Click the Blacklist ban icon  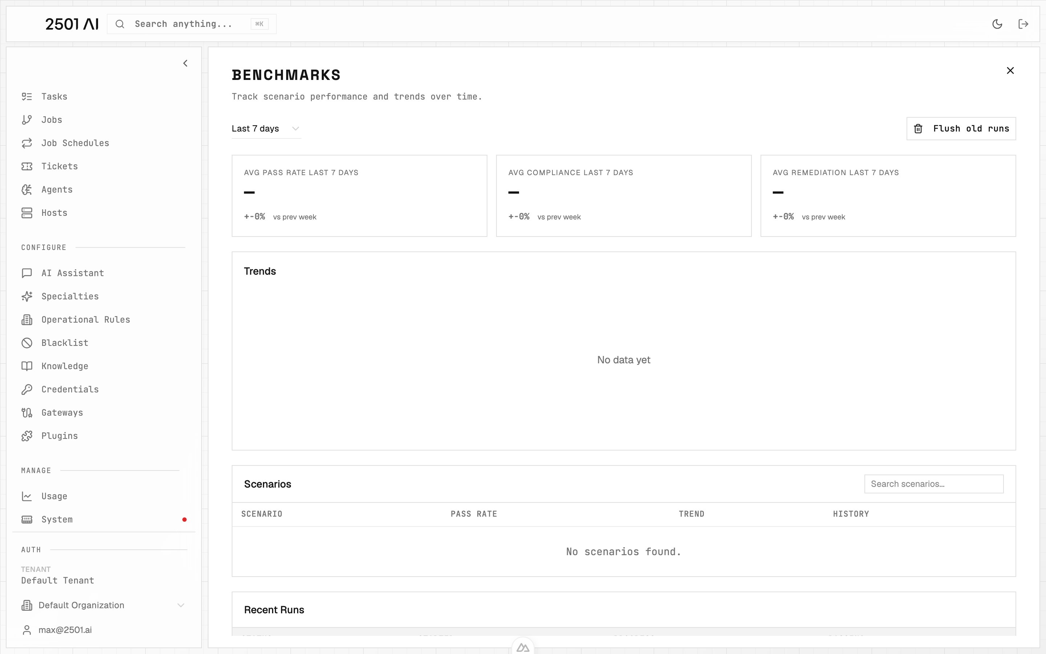tap(27, 343)
